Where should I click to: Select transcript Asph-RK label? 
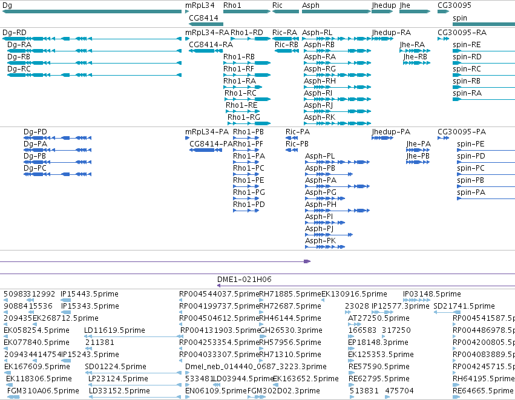(320, 117)
